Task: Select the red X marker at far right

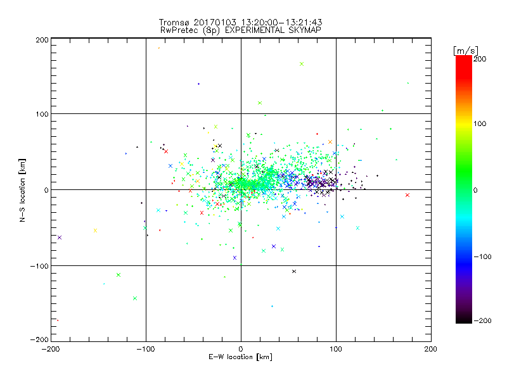Action: click(408, 195)
